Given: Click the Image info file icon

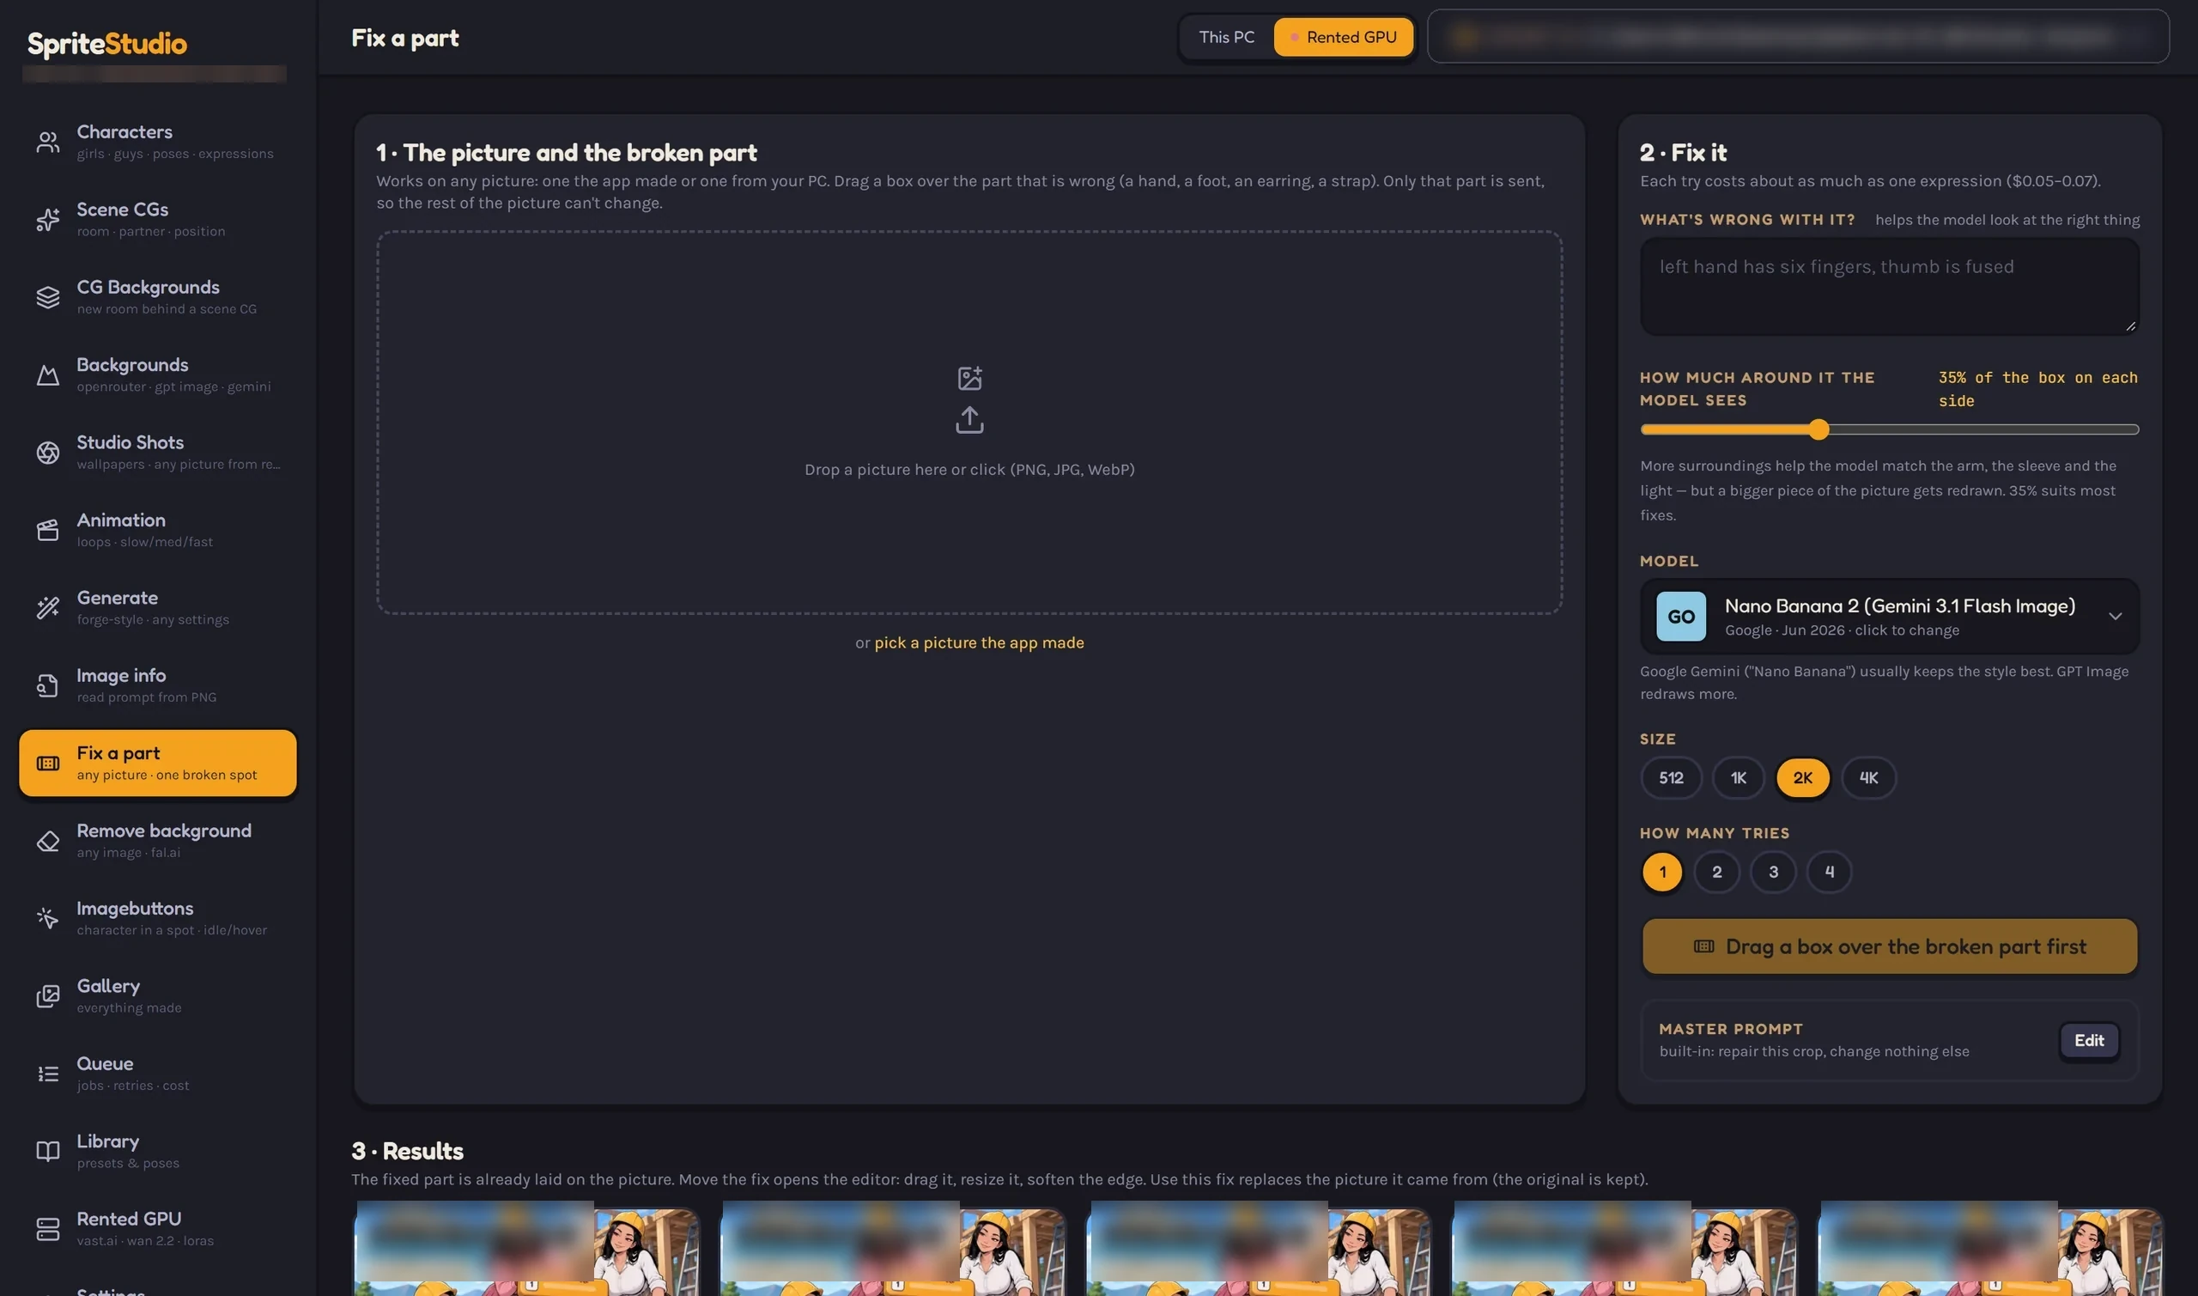Looking at the screenshot, I should (48, 685).
